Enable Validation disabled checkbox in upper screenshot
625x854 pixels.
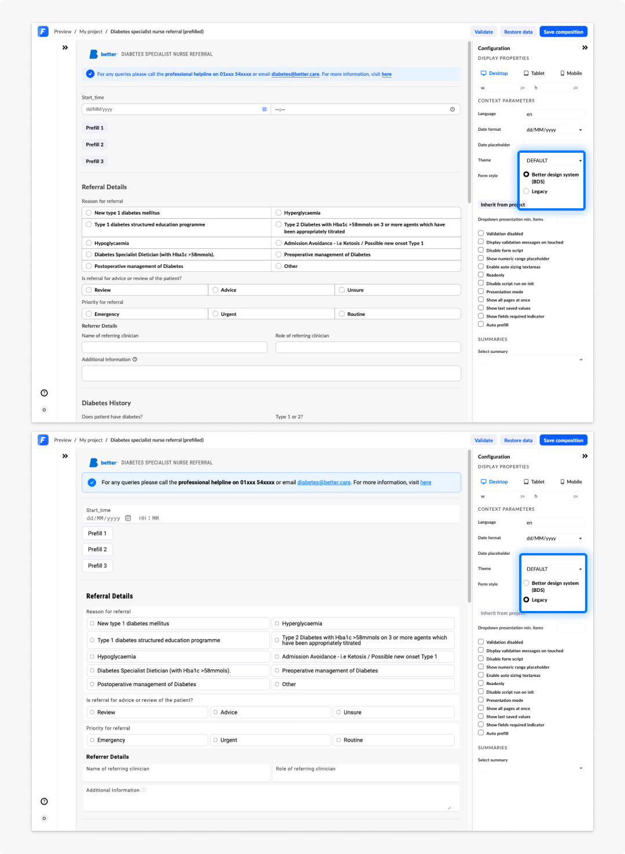pos(481,233)
